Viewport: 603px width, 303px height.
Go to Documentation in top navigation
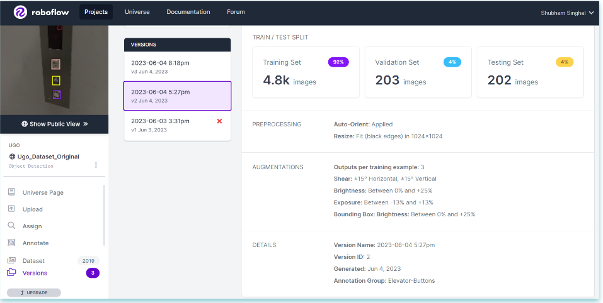point(188,12)
